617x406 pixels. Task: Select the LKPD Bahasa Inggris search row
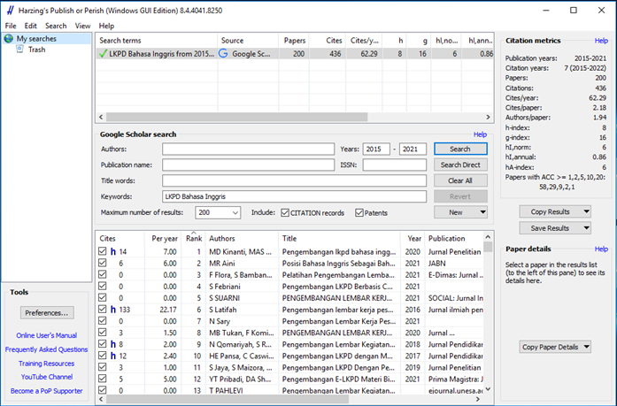coord(294,53)
